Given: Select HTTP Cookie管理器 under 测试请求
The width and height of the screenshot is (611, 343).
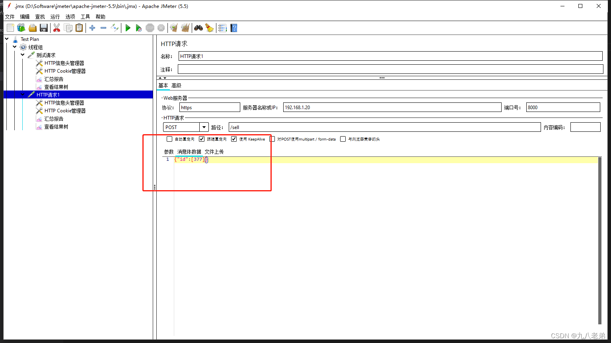Looking at the screenshot, I should [x=65, y=71].
